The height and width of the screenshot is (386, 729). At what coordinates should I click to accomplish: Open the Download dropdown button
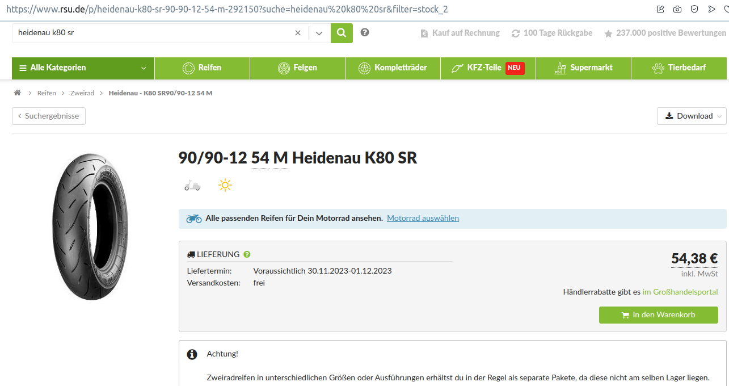pyautogui.click(x=691, y=116)
